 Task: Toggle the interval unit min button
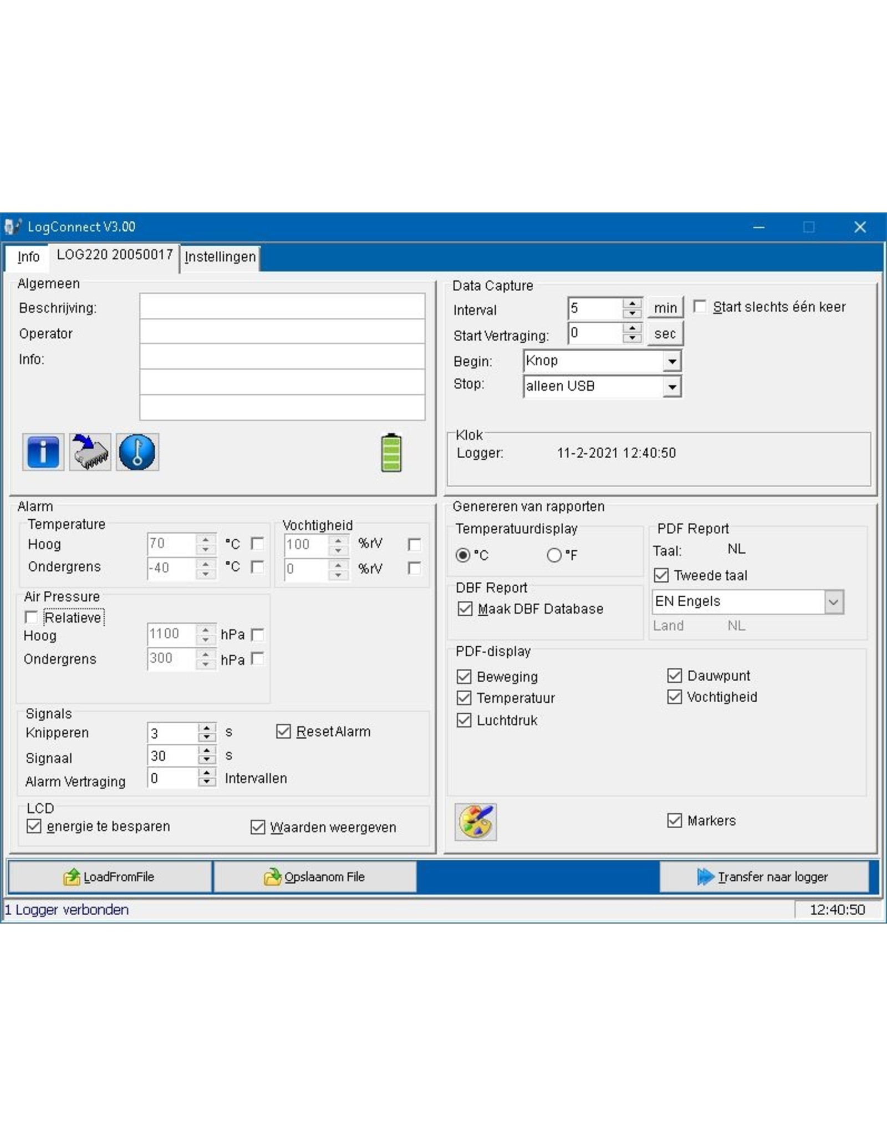click(x=665, y=308)
